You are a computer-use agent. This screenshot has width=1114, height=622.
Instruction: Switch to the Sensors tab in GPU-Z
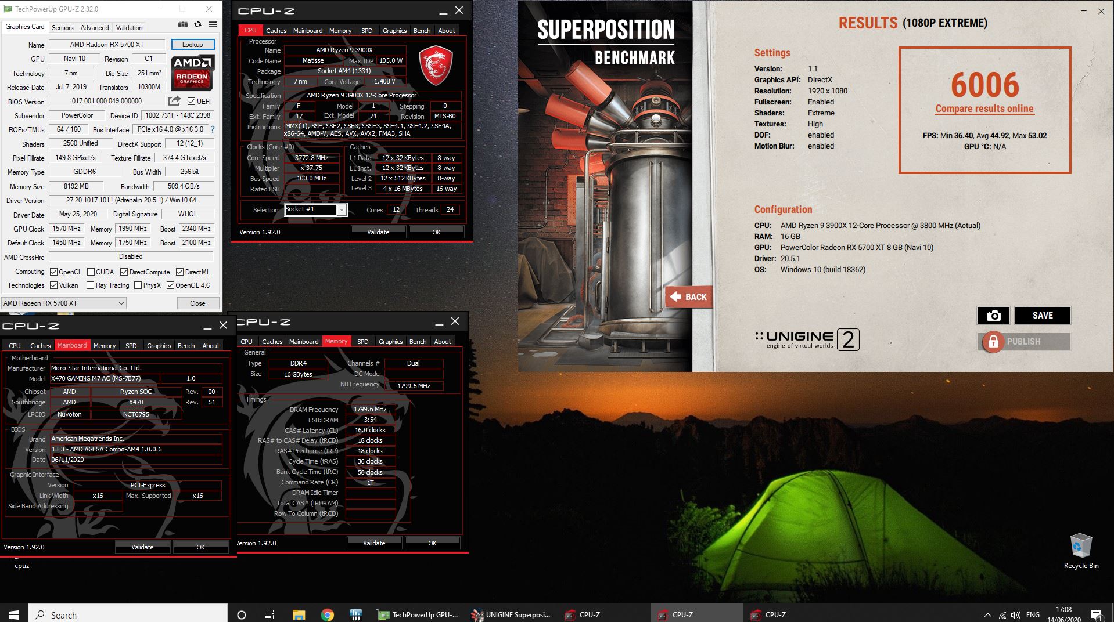tap(62, 27)
